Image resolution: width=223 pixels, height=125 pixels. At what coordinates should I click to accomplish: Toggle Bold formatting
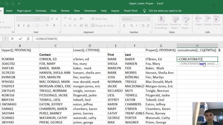click(18, 26)
